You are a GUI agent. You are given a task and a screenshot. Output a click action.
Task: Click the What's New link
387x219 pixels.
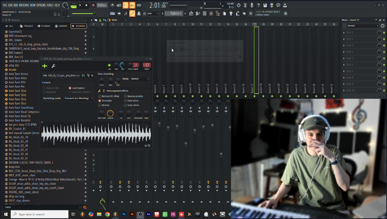tap(263, 15)
